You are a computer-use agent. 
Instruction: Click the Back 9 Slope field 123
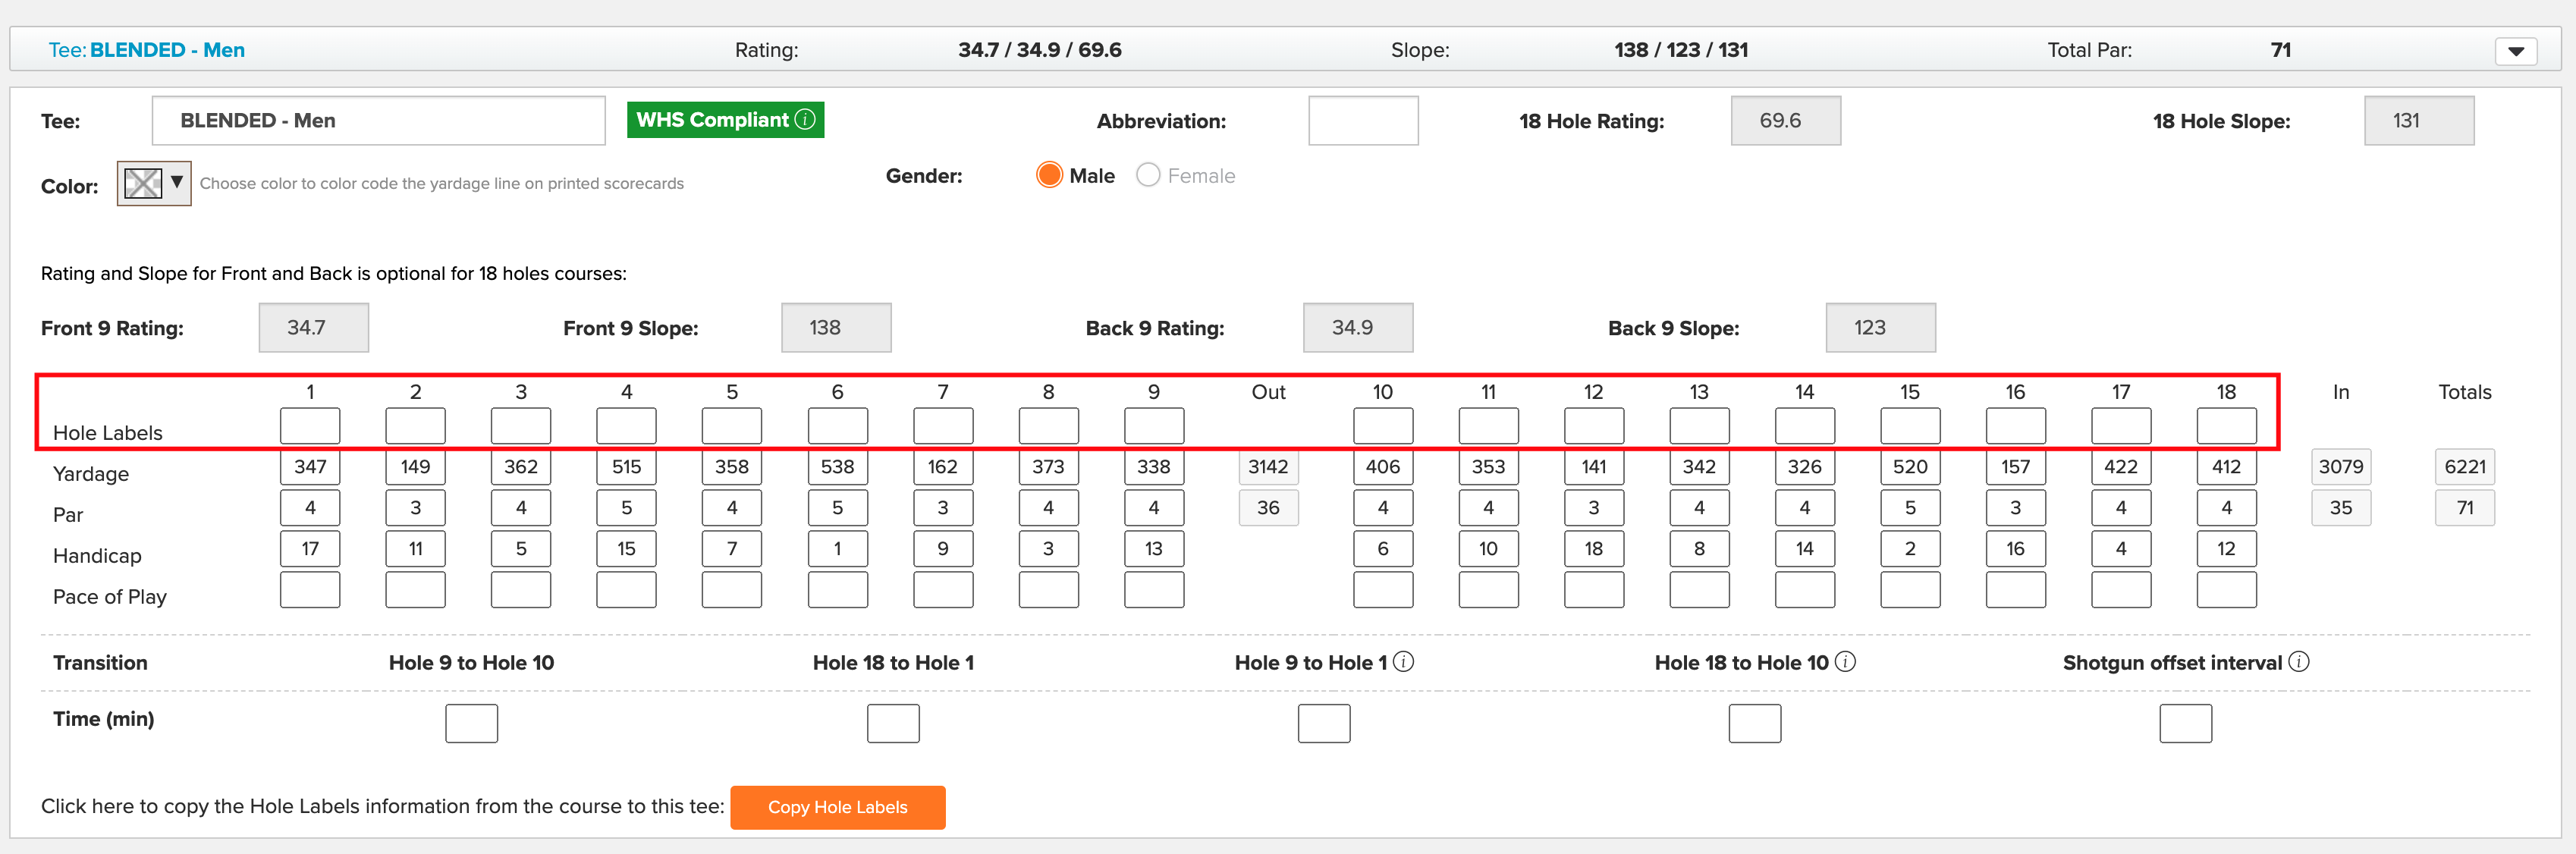(x=1881, y=328)
